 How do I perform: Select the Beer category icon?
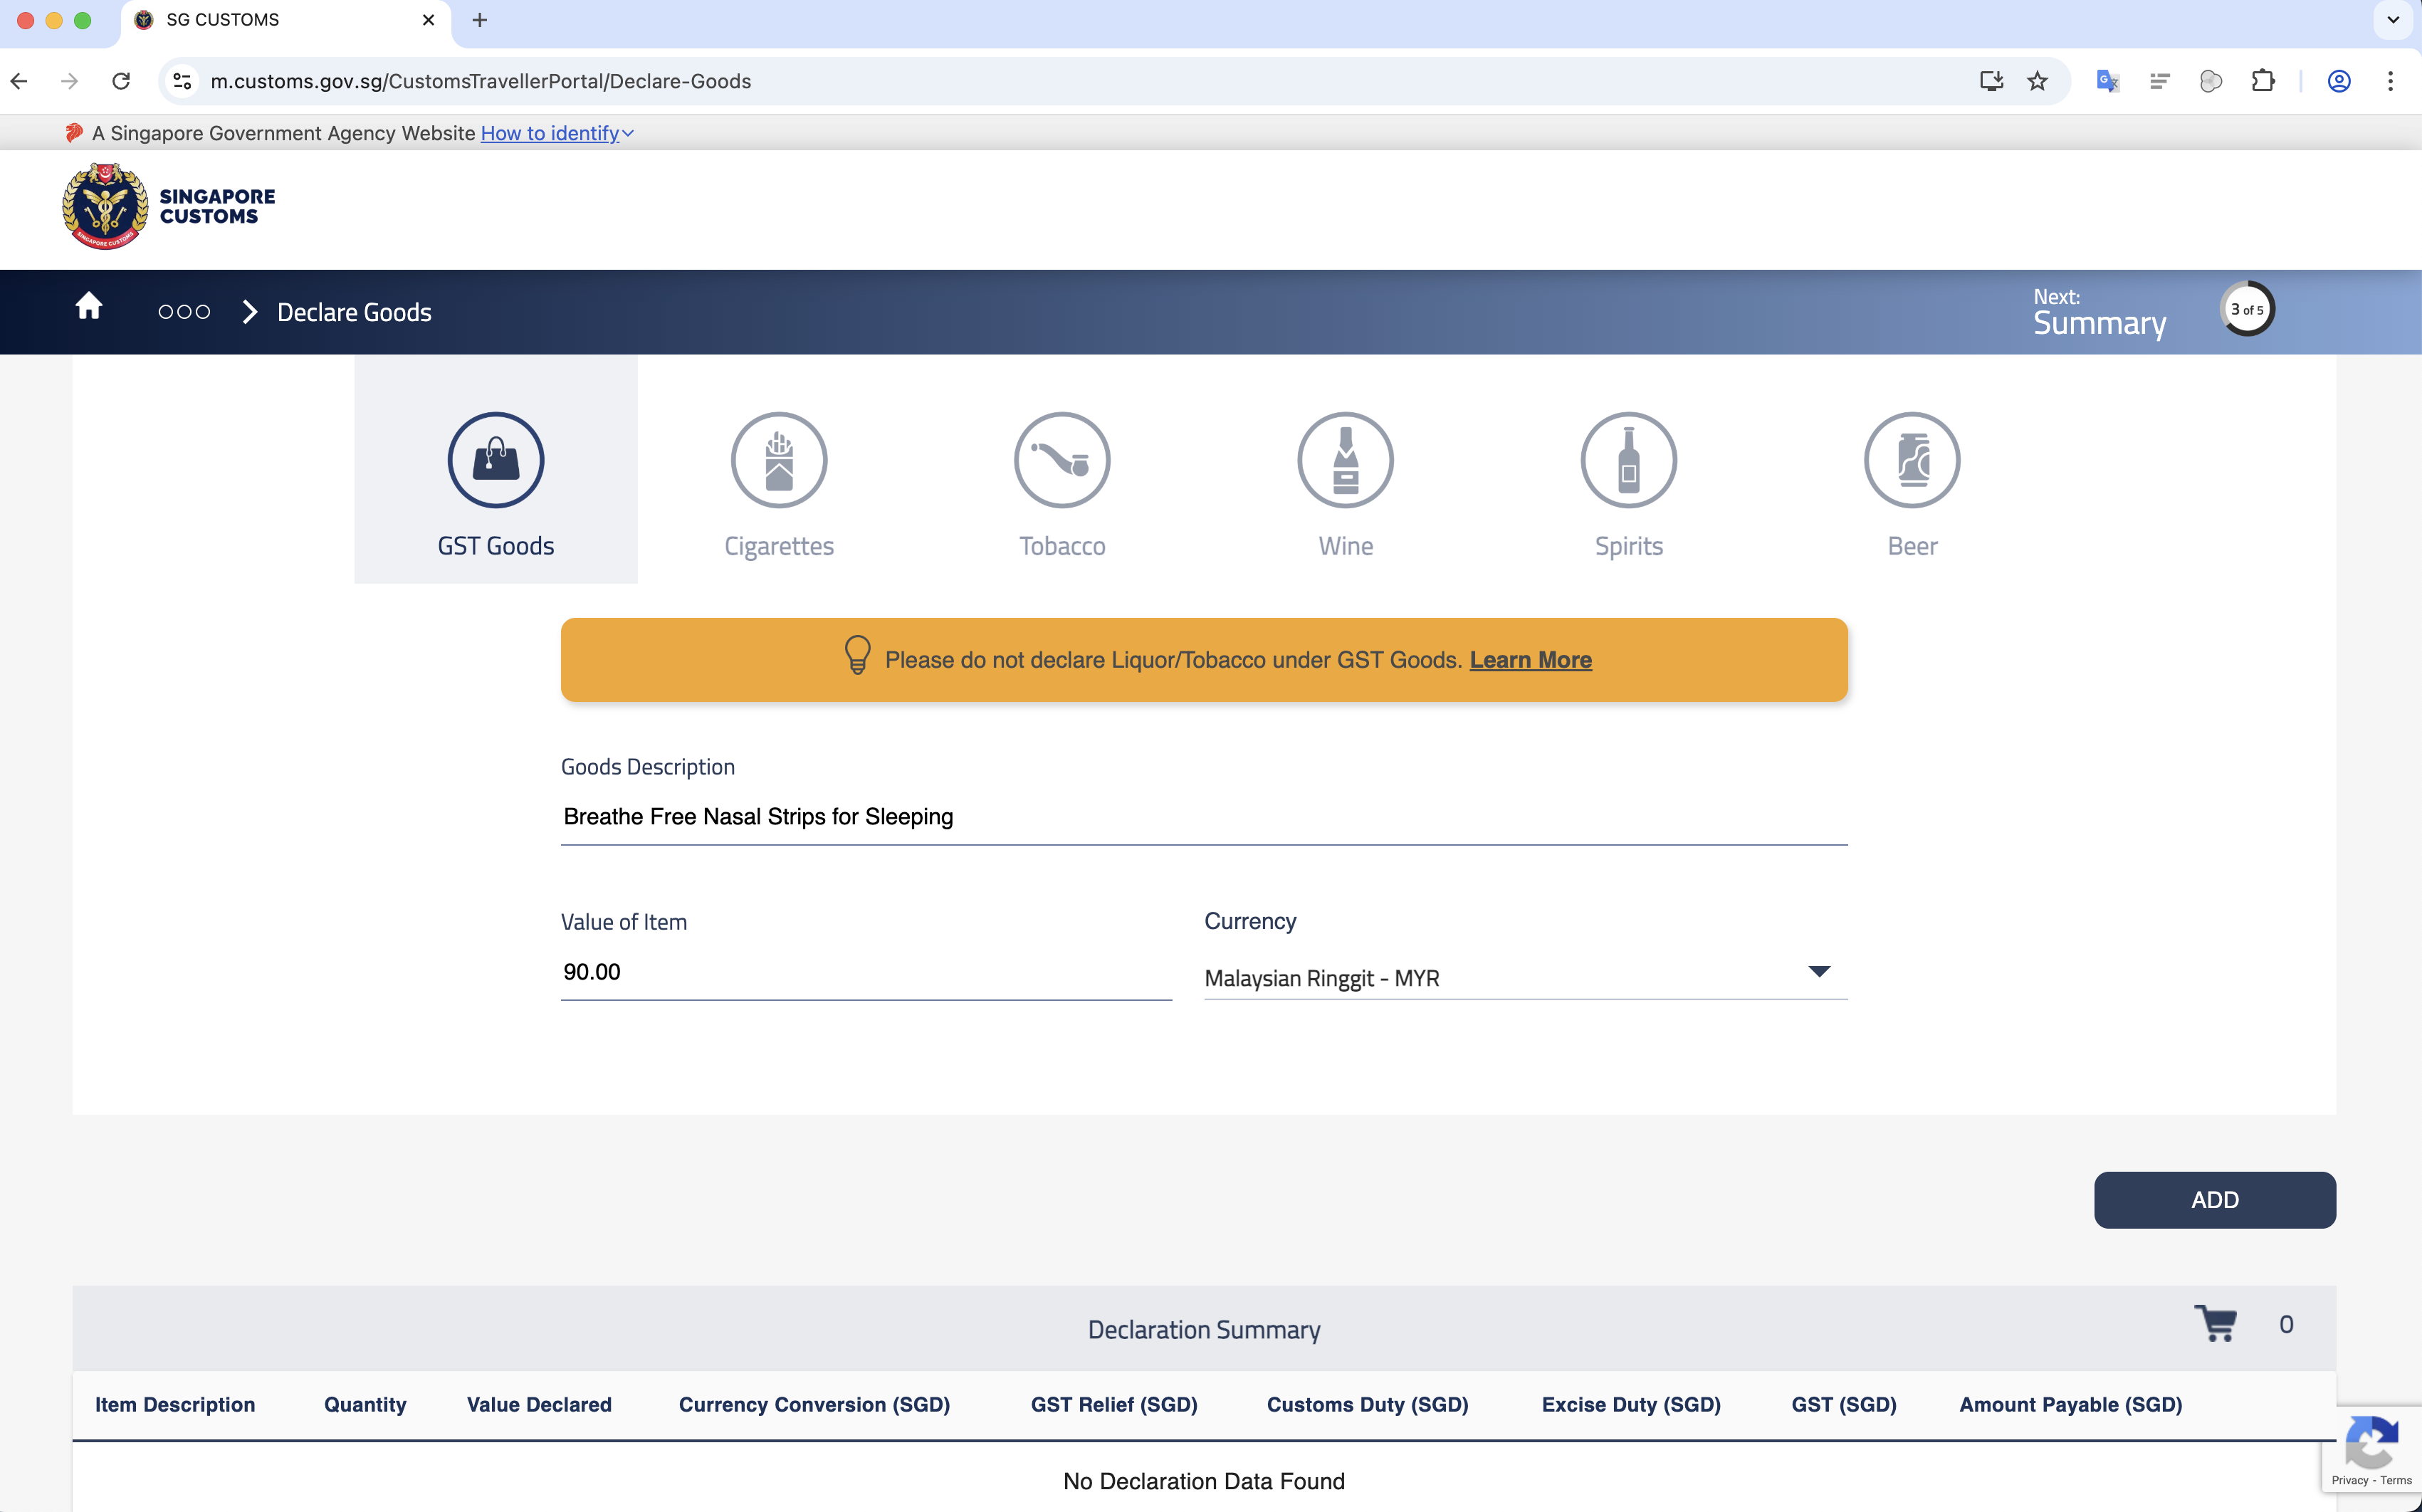click(x=1911, y=460)
